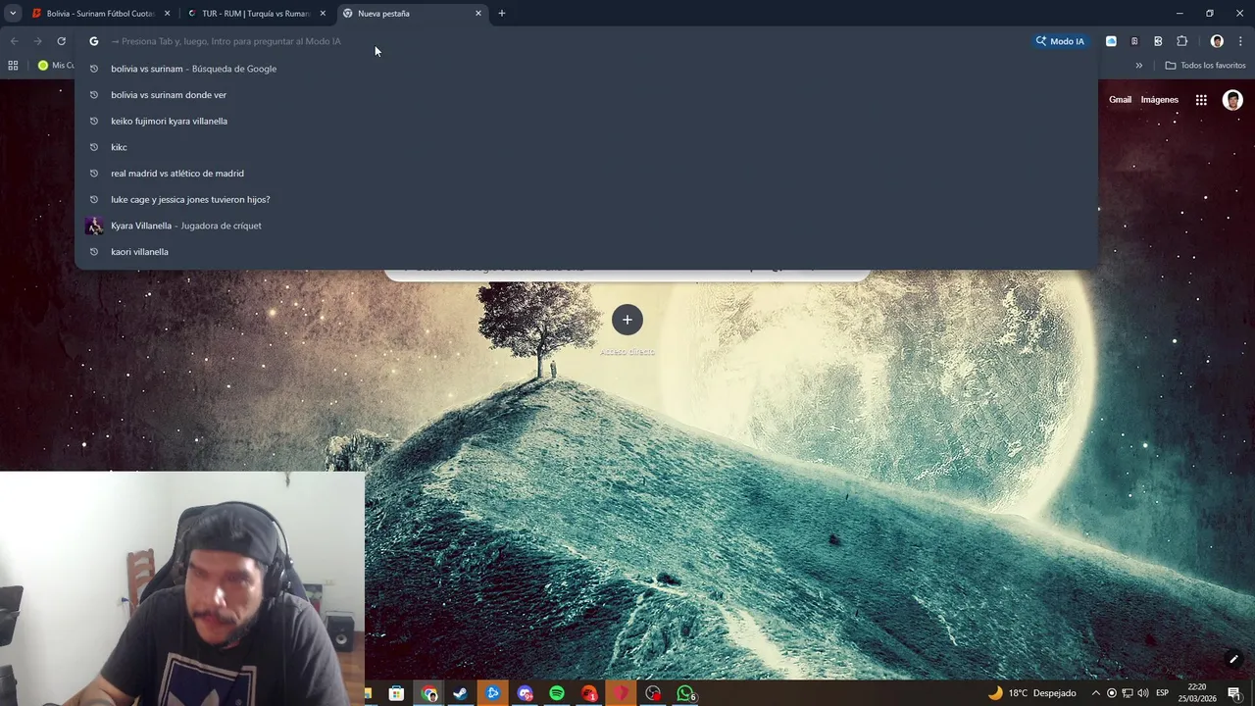
Task: Click the customize page pencil icon
Action: pos(1233,659)
